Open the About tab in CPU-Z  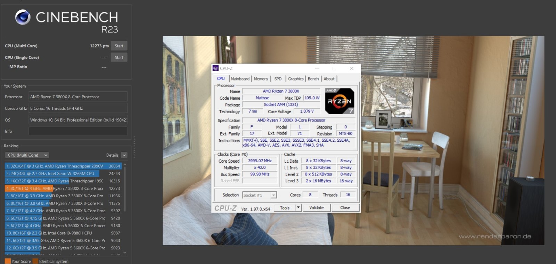tap(329, 79)
